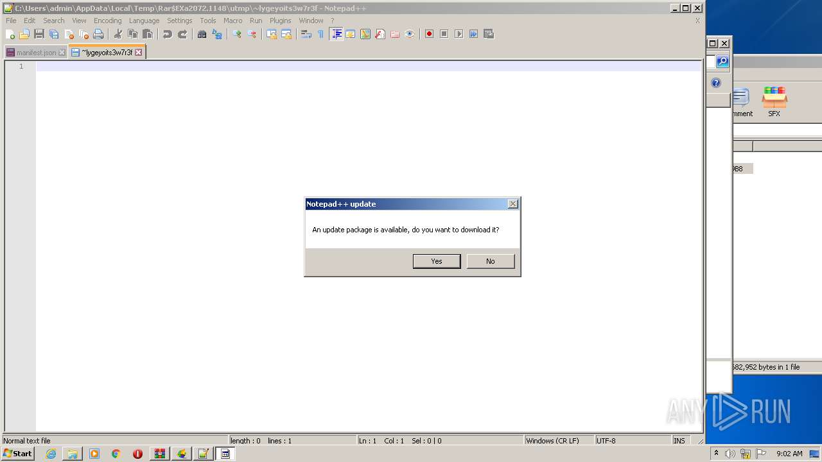Open the File menu

(11, 21)
